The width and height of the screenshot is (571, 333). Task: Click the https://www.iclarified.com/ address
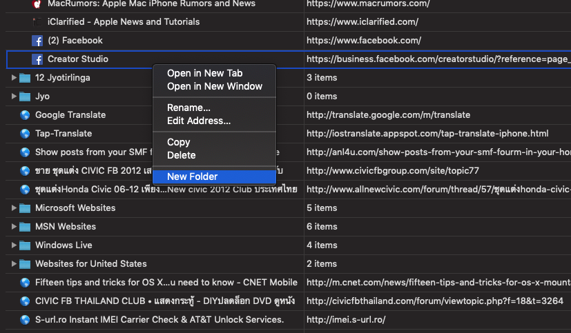pyautogui.click(x=362, y=22)
